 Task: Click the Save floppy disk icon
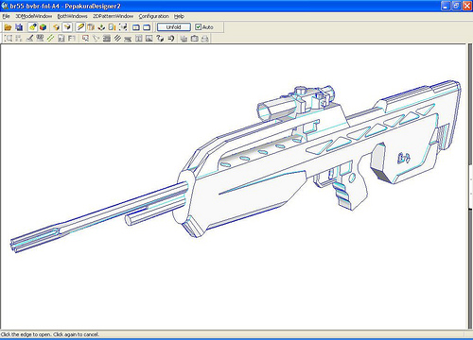tap(19, 27)
